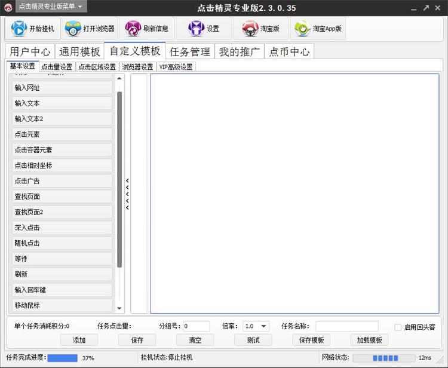This screenshot has height=368, width=448.
Task: Click the 网络状态 signal bar
Action: click(x=384, y=358)
